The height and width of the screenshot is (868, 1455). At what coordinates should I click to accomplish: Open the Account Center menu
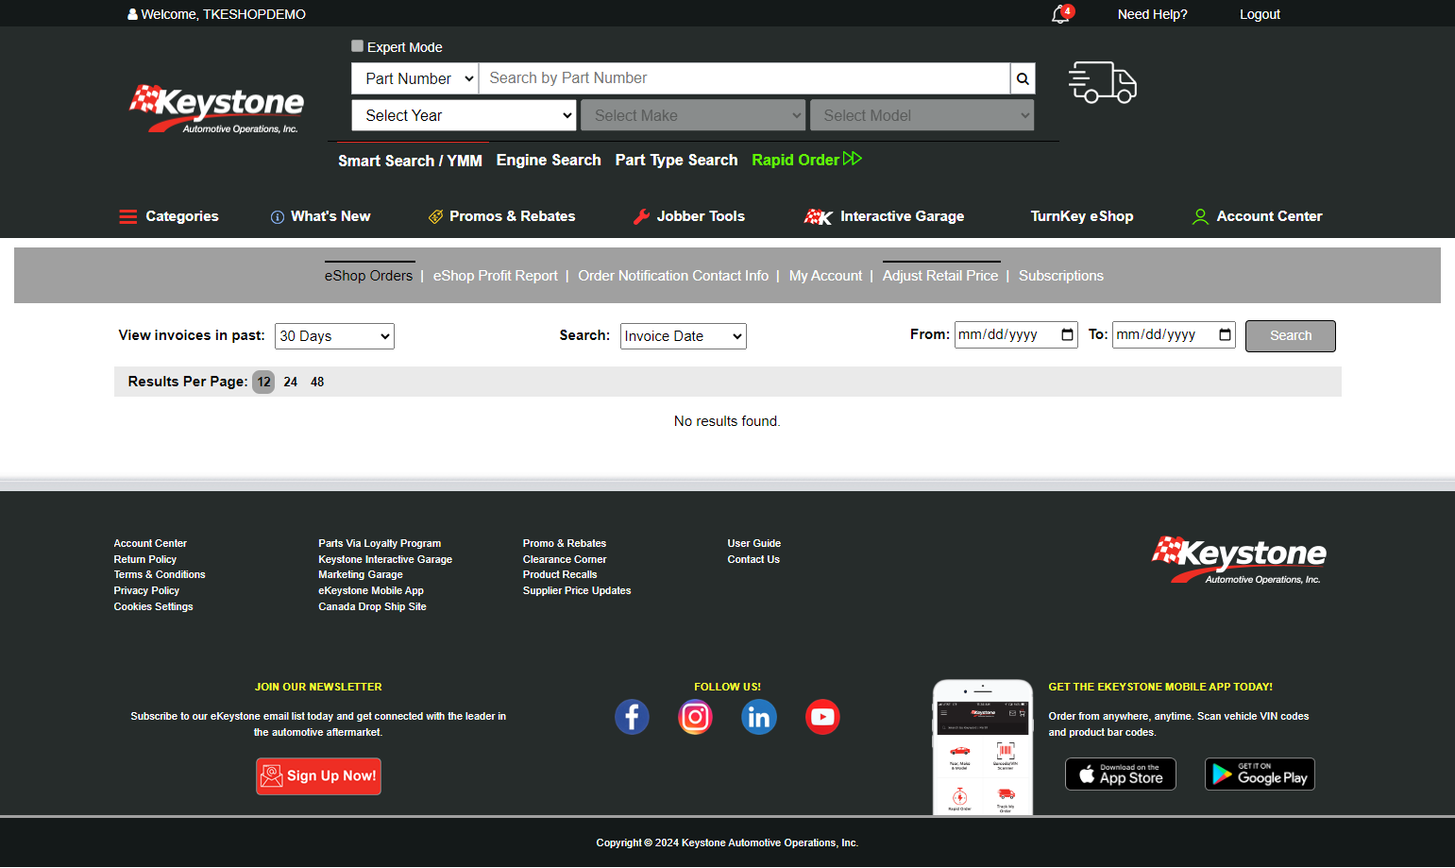point(1258,216)
